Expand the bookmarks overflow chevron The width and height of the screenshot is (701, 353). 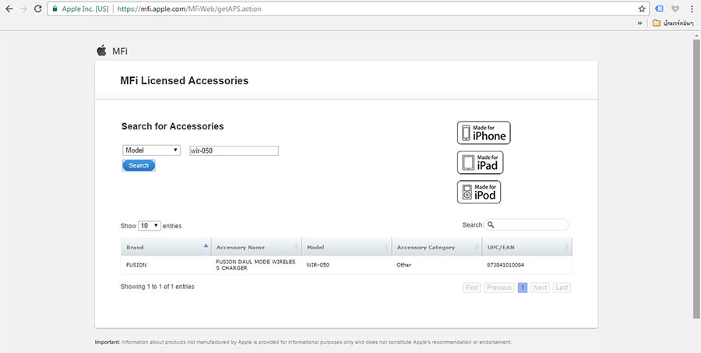(640, 23)
